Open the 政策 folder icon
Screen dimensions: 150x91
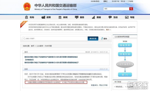tap(43, 17)
